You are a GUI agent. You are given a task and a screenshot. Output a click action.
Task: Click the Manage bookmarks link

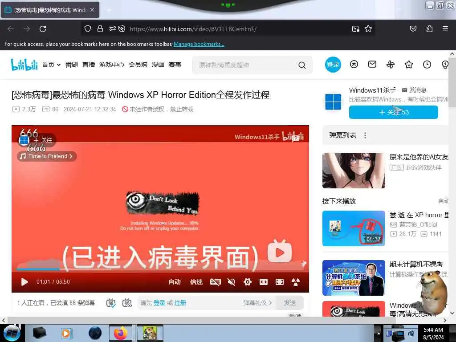pos(199,44)
